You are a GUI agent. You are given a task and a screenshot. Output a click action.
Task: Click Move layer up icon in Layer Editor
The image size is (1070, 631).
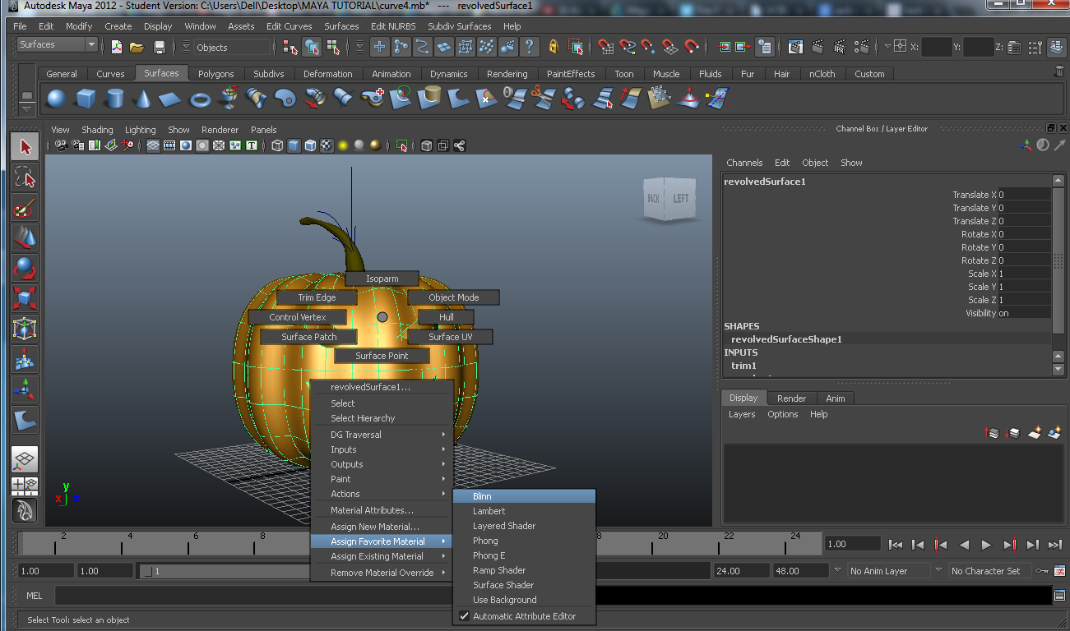[x=993, y=432]
